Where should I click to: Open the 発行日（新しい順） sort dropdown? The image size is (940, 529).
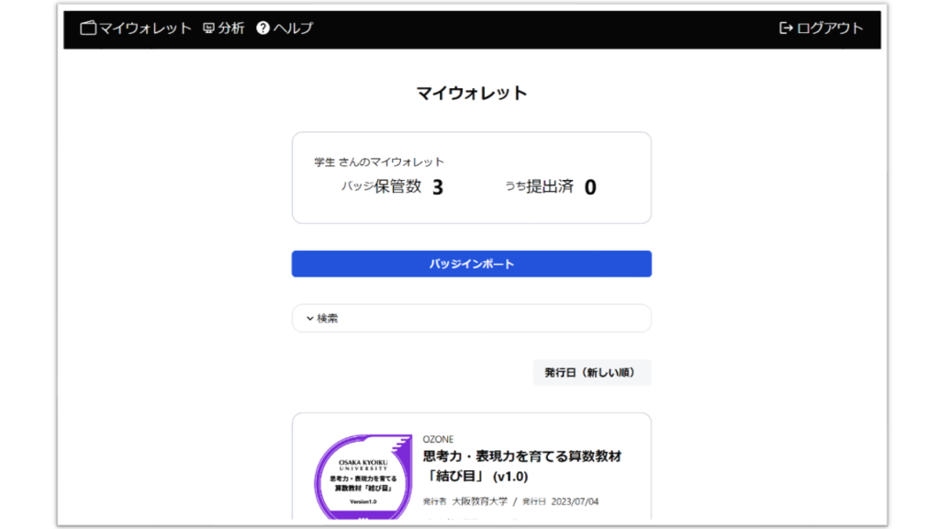(x=592, y=372)
